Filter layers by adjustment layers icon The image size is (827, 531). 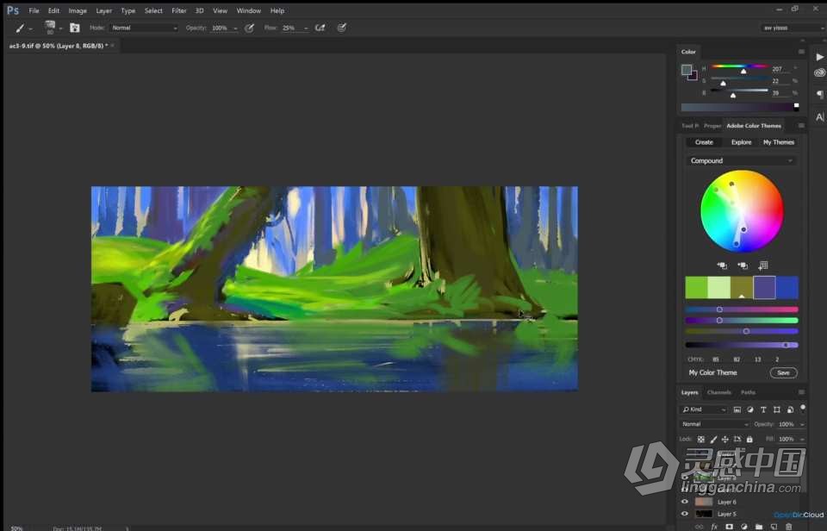click(750, 409)
